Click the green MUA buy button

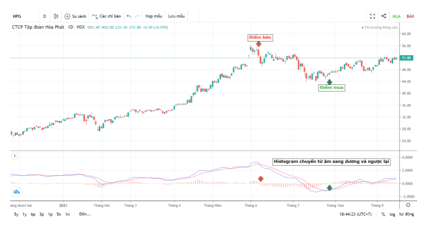click(396, 16)
